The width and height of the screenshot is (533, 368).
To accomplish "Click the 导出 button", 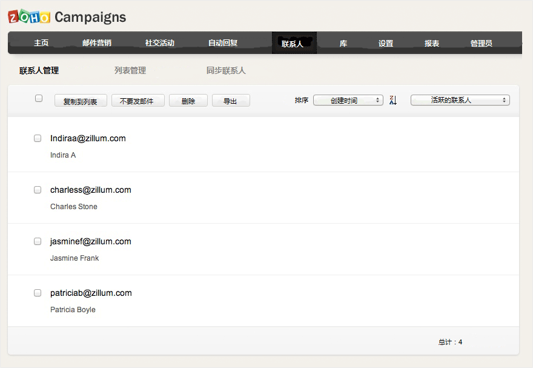I will pos(231,101).
